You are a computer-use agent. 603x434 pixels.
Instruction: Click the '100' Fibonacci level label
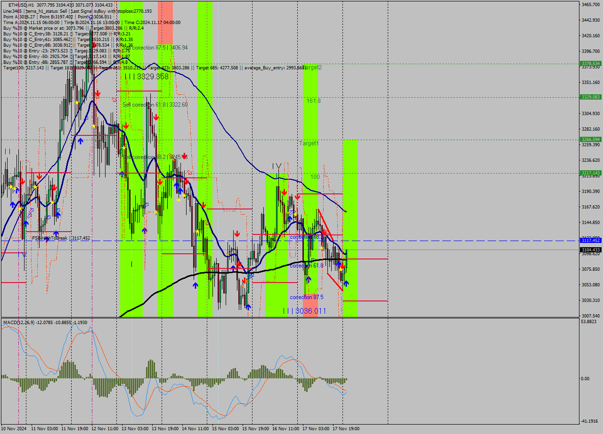click(315, 177)
